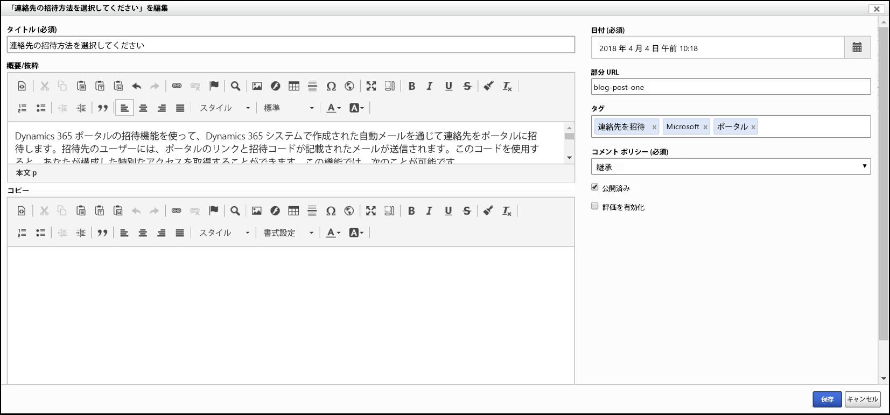Screen dimensions: 890x415
Task: Enable the 評価を有効化 checkbox
Action: click(595, 206)
